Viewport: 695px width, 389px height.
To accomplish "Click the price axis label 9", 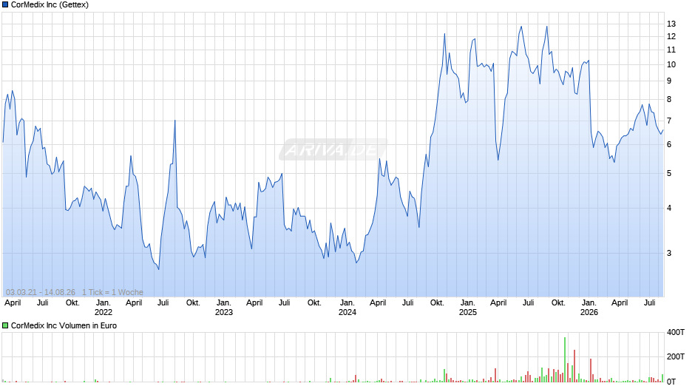I will coord(669,81).
